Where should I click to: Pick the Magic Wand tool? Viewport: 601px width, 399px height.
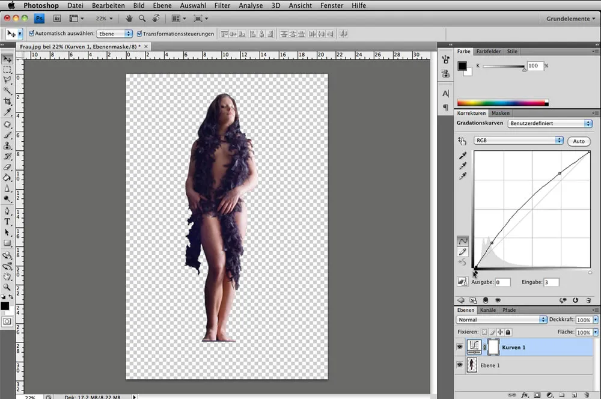click(7, 90)
